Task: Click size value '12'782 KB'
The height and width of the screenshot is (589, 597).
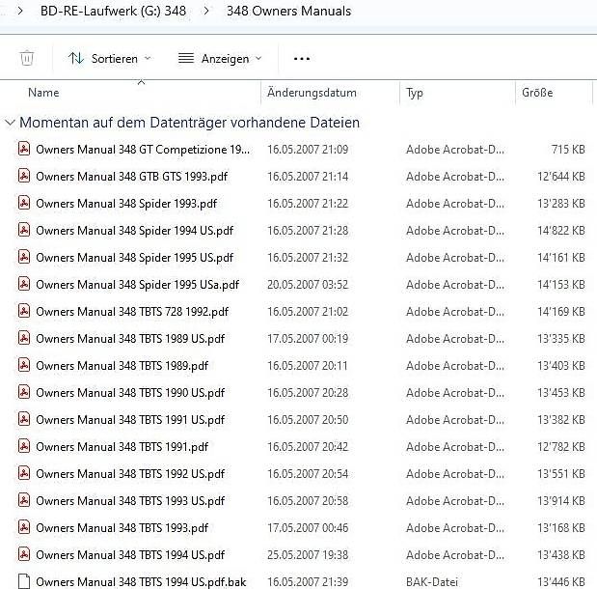Action: (x=560, y=446)
